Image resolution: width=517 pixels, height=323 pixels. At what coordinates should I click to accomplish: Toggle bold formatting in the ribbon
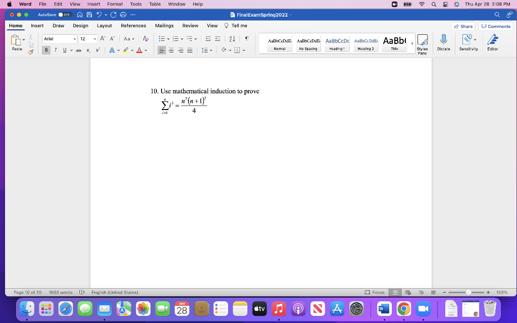pos(46,50)
